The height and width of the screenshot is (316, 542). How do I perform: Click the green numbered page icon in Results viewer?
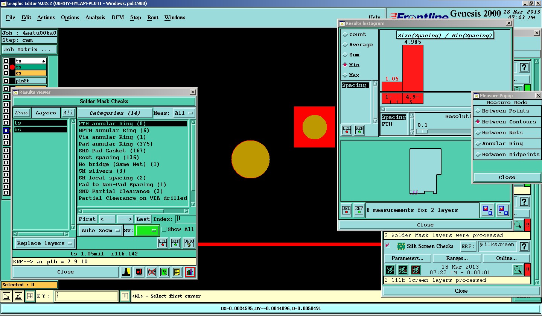(x=164, y=272)
